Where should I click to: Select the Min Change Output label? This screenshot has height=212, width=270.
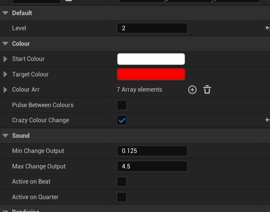pyautogui.click(x=38, y=151)
